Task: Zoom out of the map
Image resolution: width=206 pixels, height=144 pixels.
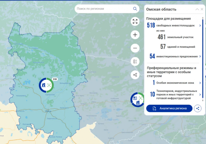Action: pos(135,48)
